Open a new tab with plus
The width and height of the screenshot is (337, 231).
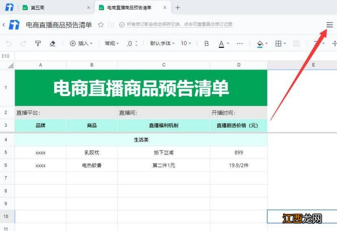tap(178, 8)
